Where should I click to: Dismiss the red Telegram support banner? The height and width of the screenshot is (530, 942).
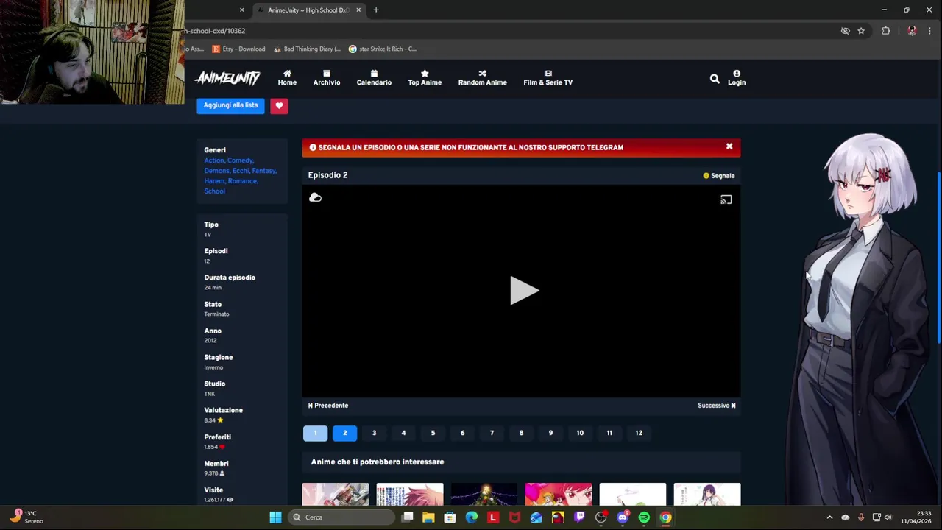pos(729,146)
